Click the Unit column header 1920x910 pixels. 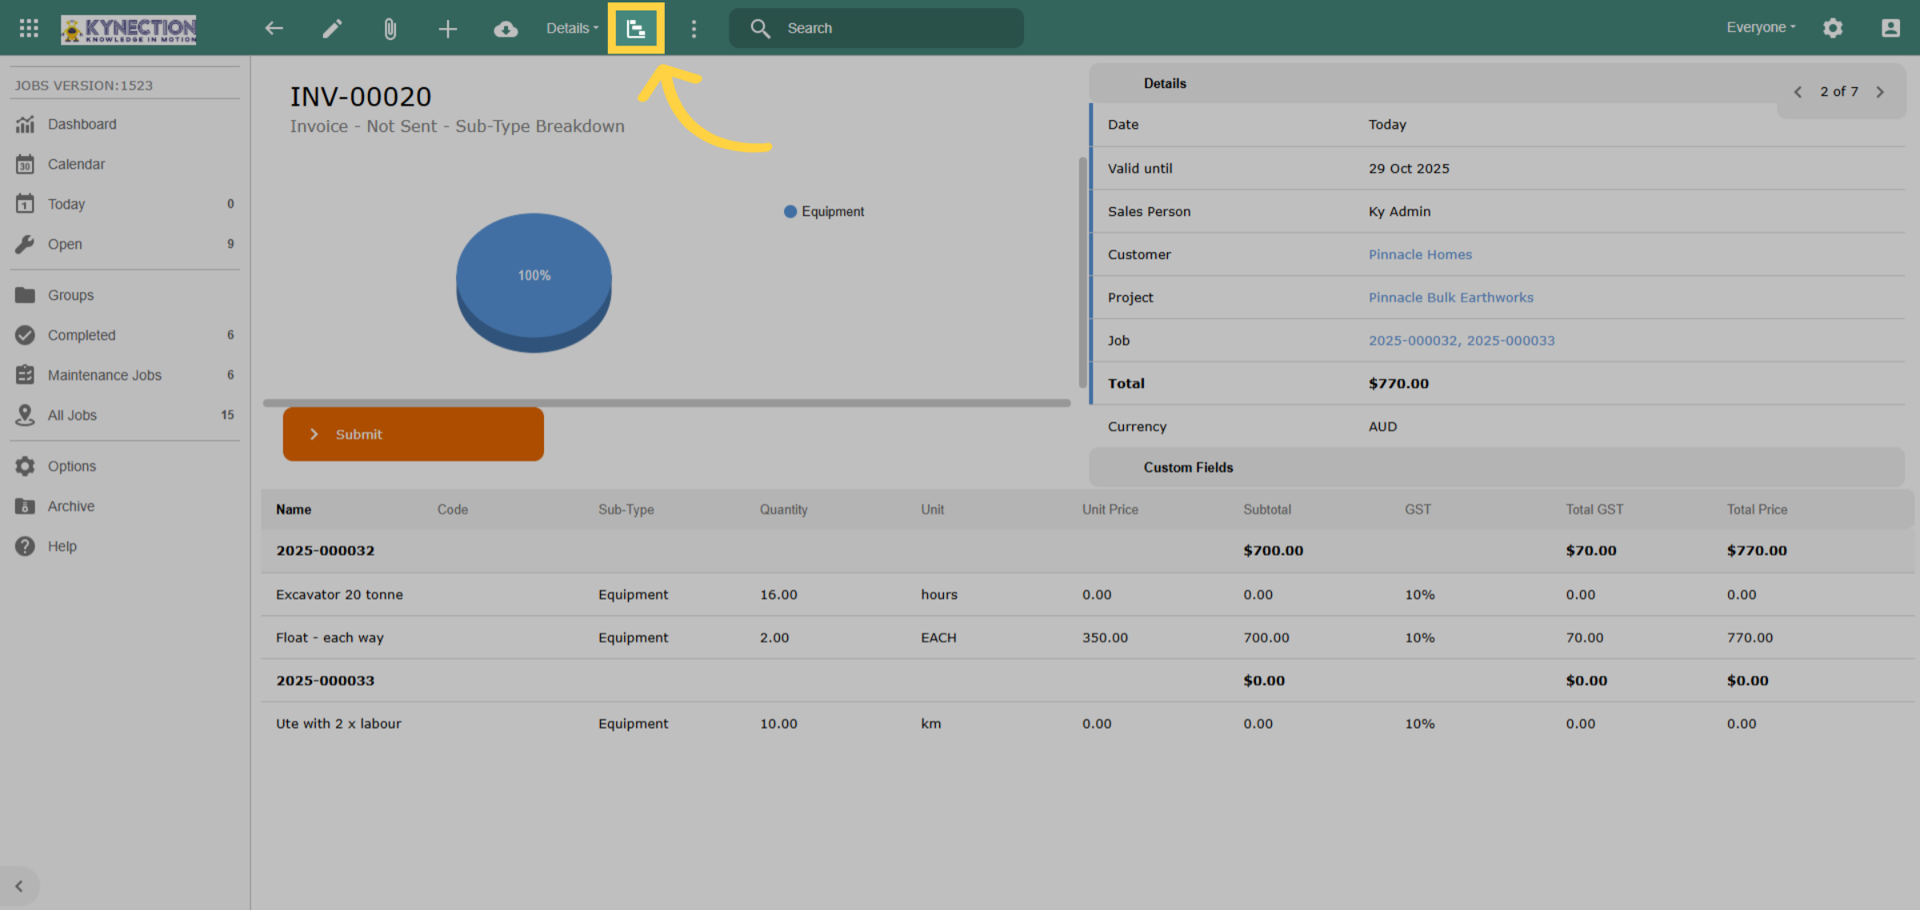(x=933, y=509)
